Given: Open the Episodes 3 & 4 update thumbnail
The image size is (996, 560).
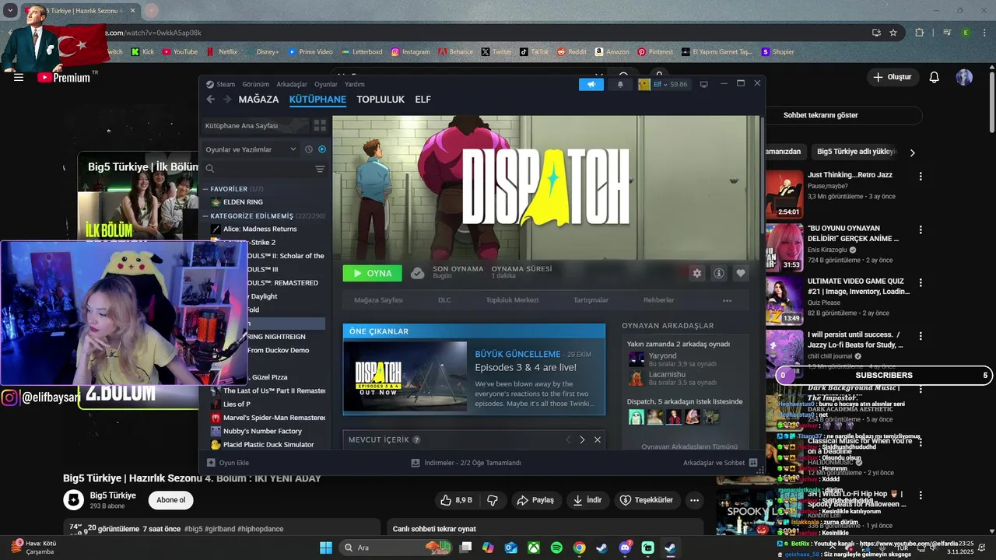Looking at the screenshot, I should coord(411,376).
